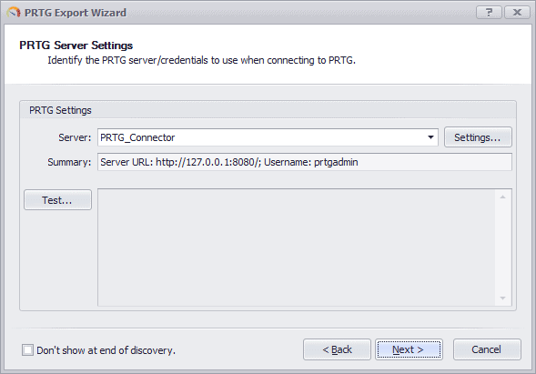Click the PRTG Settings group label
The height and width of the screenshot is (374, 536).
point(60,110)
